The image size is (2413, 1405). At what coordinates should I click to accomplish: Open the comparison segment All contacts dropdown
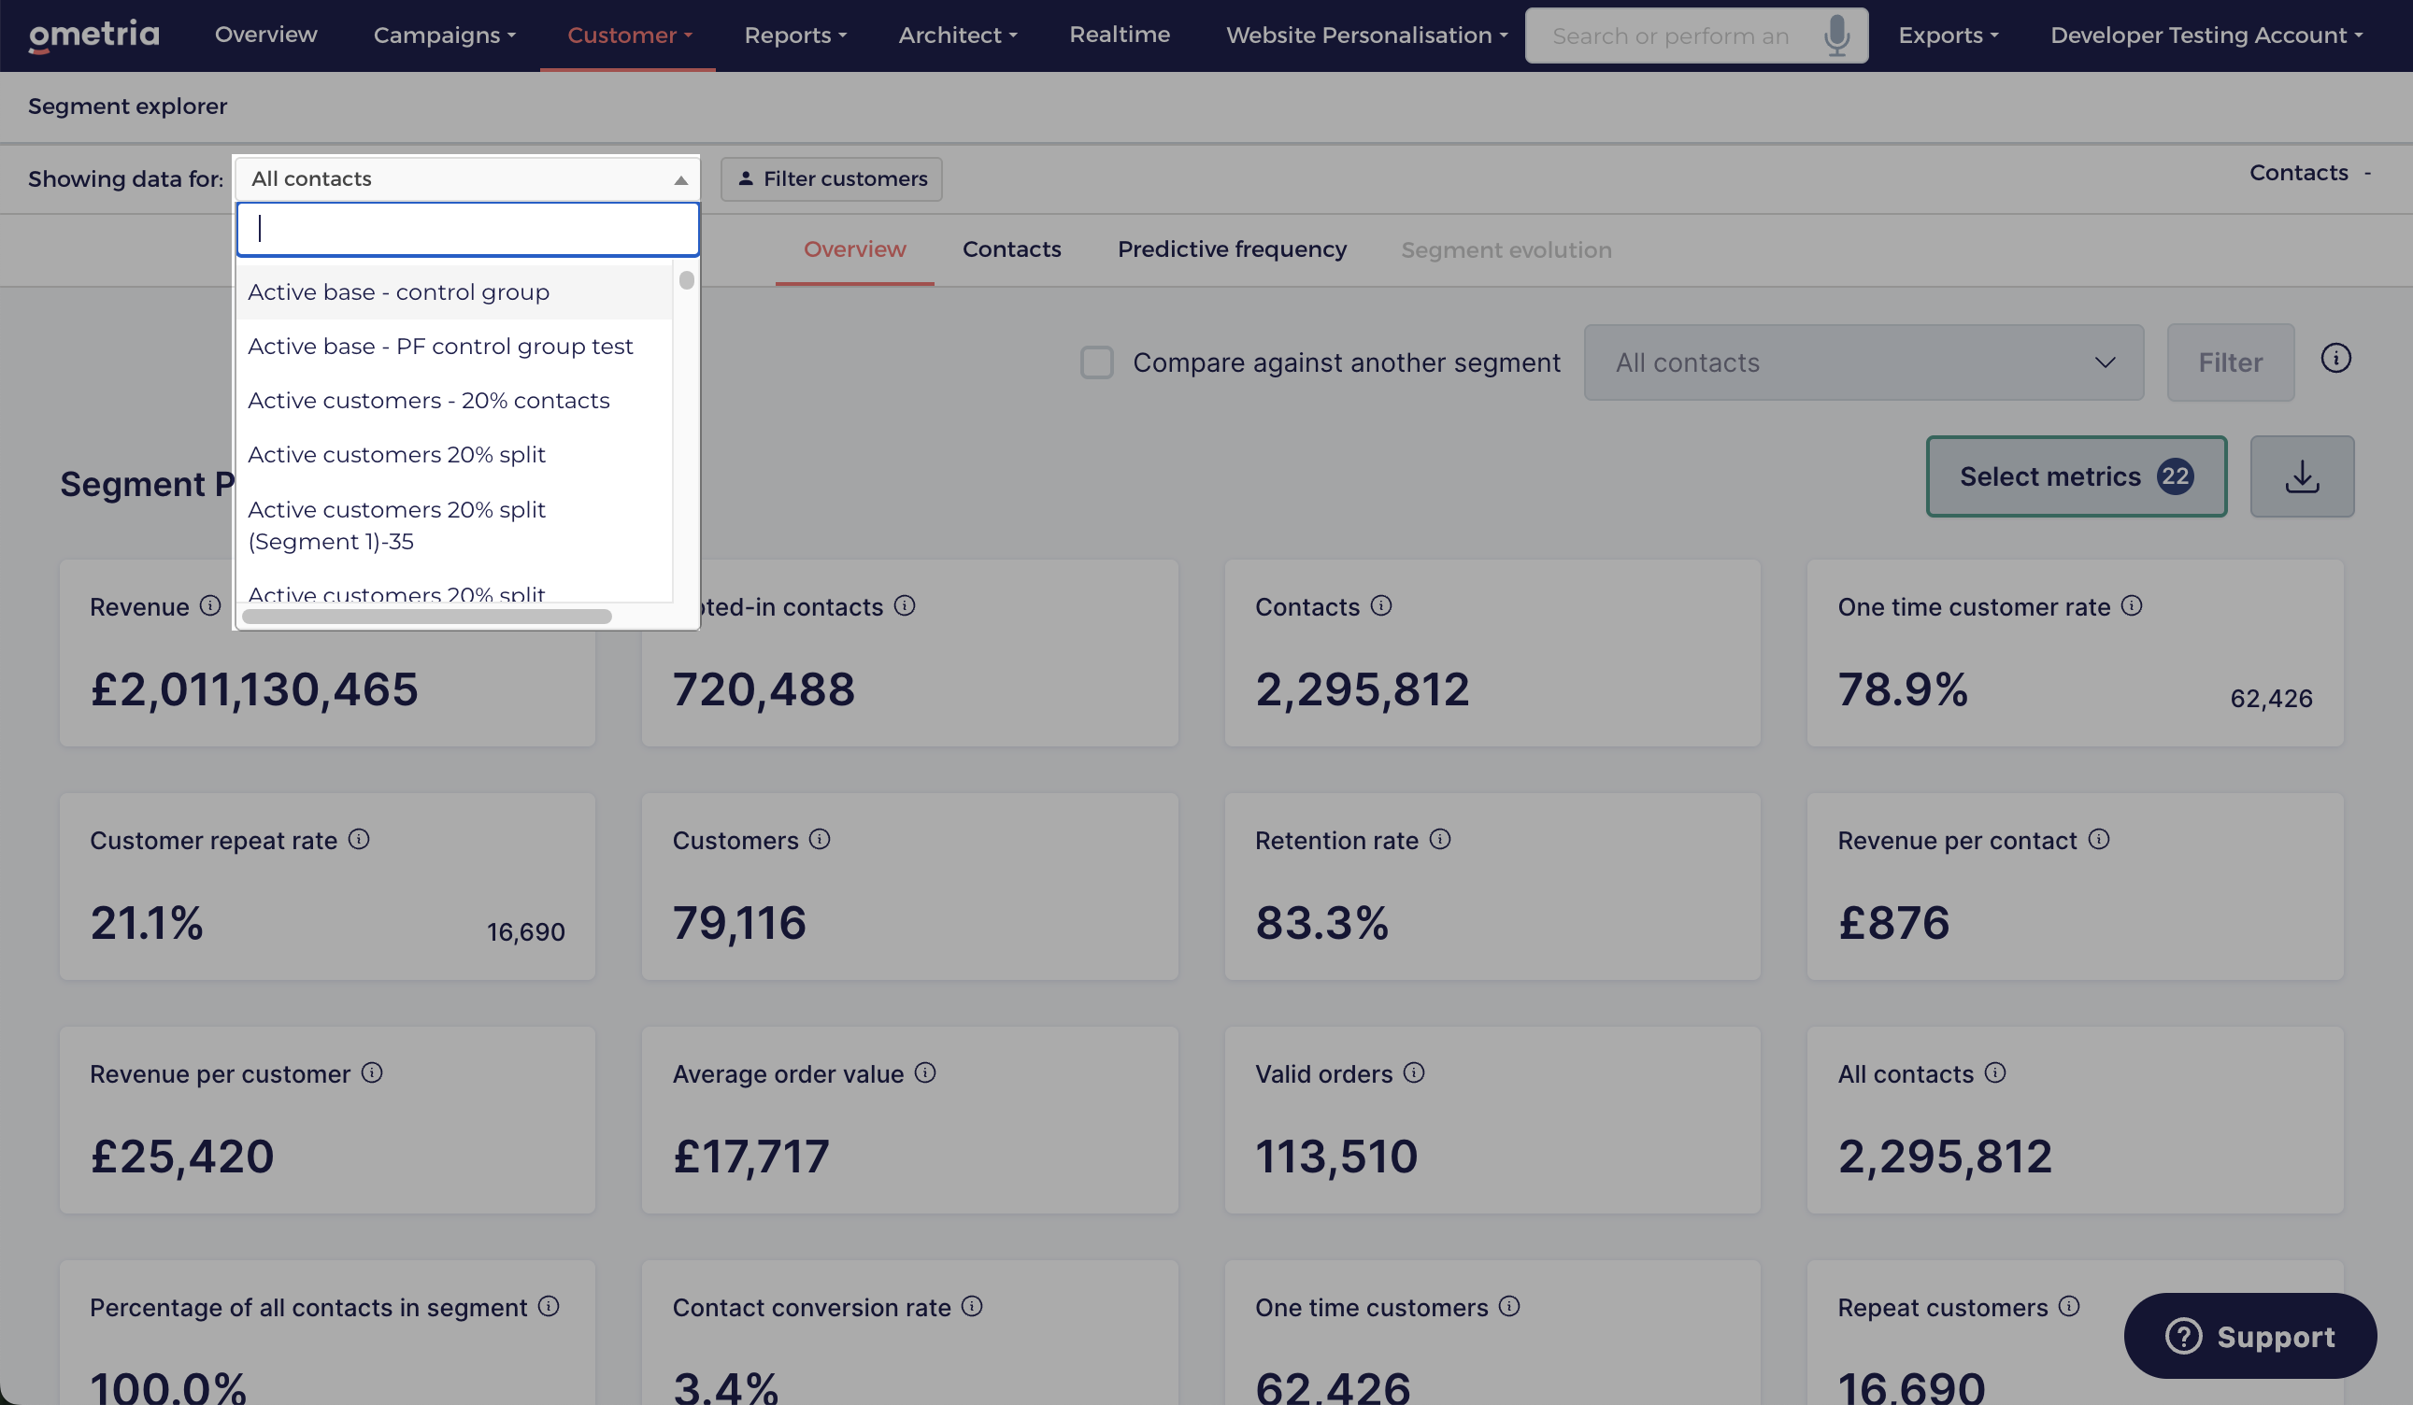pos(1863,362)
